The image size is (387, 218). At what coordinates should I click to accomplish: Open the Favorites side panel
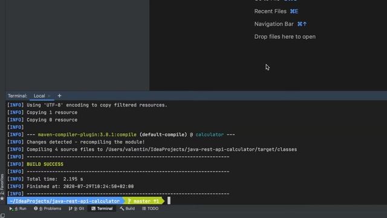[2, 184]
